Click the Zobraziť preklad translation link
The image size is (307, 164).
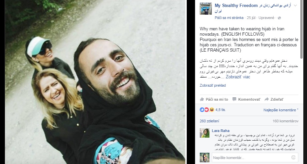tap(213, 85)
